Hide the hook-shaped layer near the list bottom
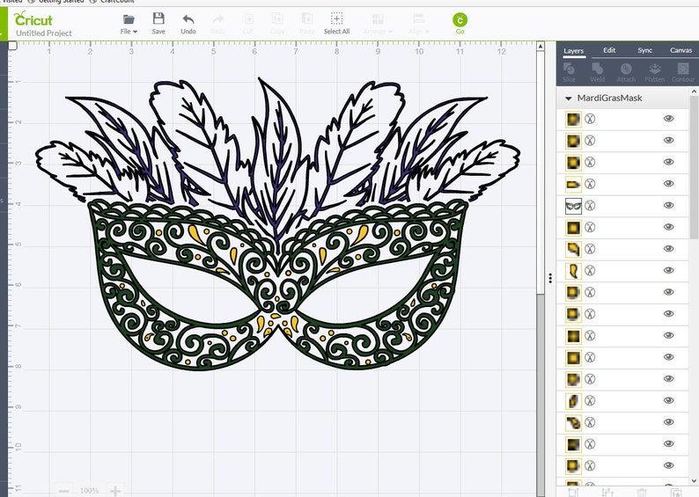The image size is (699, 497). 668,422
